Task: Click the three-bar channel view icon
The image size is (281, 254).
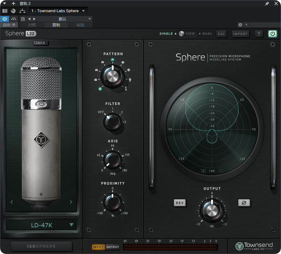Action: click(5, 11)
